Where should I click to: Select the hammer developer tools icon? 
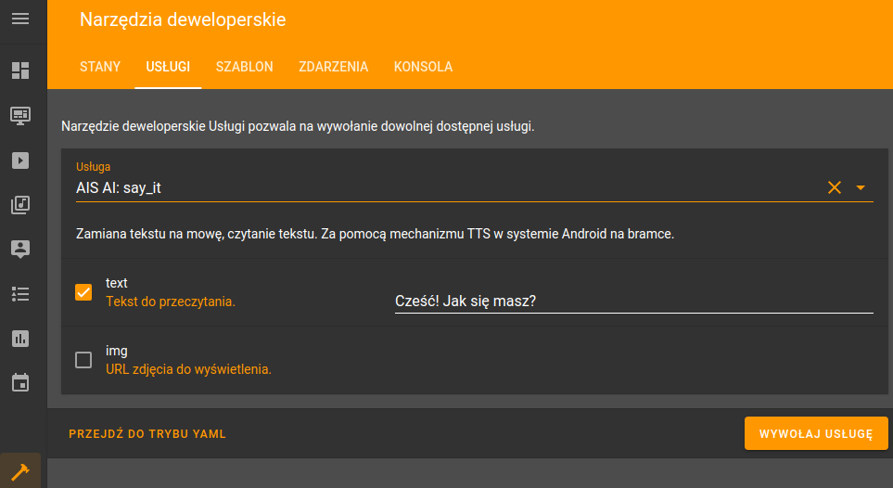pyautogui.click(x=20, y=471)
